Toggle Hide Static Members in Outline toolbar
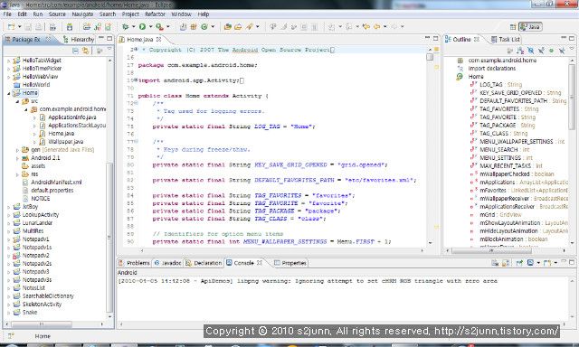Viewport: 579px width, 347px height. tap(541, 51)
